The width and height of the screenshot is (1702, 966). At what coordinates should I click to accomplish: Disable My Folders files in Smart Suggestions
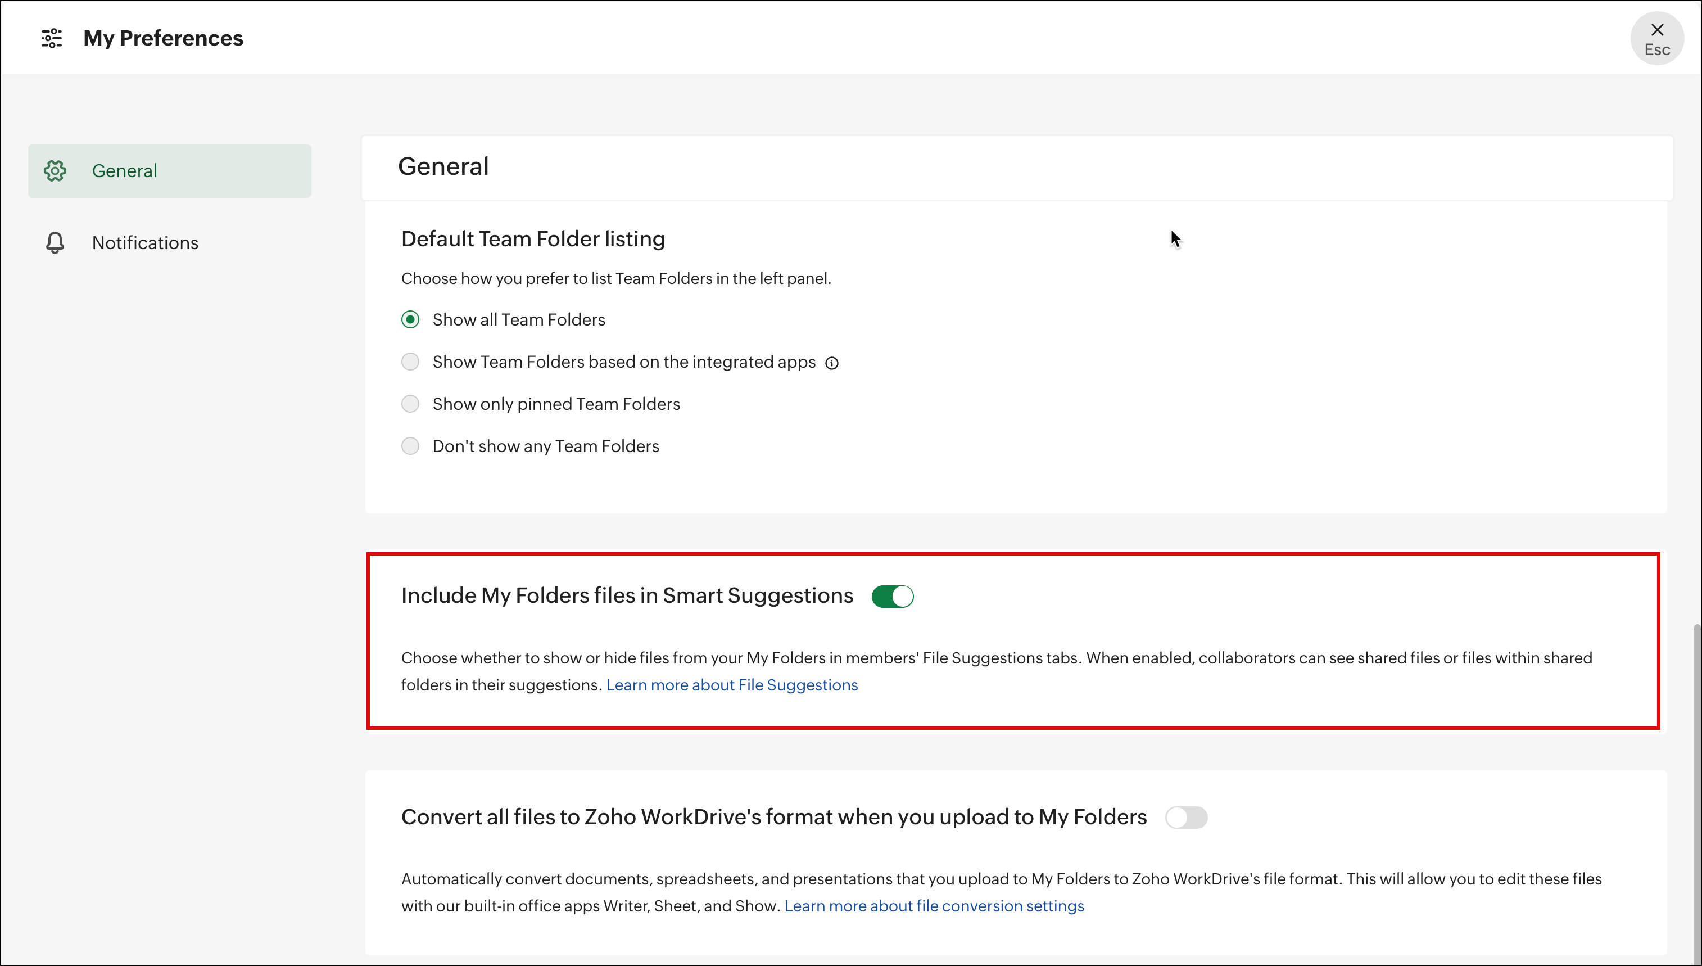(893, 596)
